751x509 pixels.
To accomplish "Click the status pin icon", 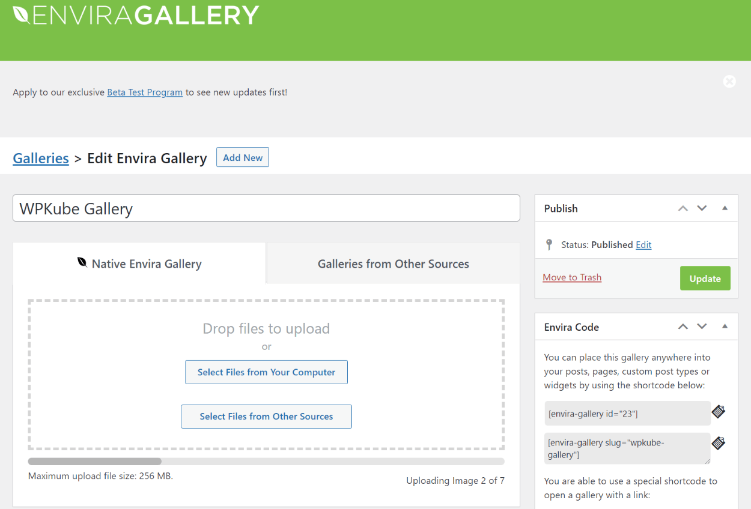I will pyautogui.click(x=549, y=244).
